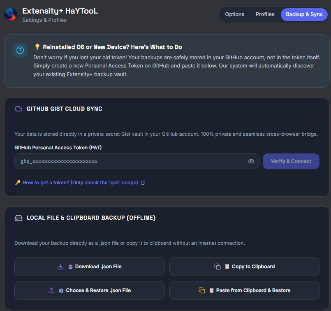Viewport: 331px width, 311px height.
Task: Click the 'GITHUB GIST CLOUD SYNC' section heading
Action: pos(65,109)
